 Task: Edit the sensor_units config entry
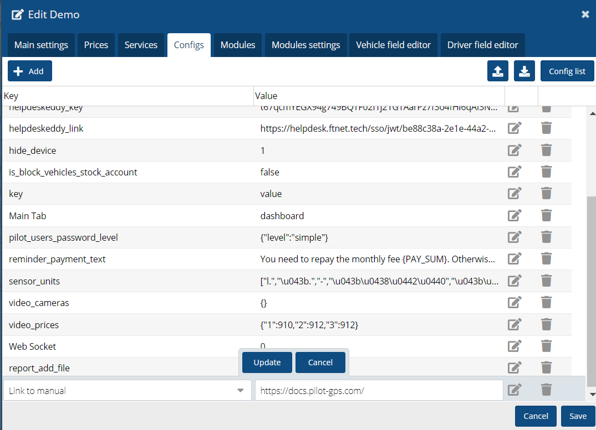[515, 281]
